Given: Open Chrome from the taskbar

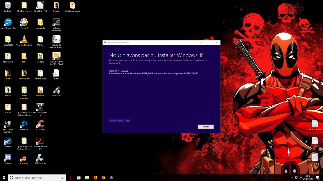Looking at the screenshot, I should point(103,178).
